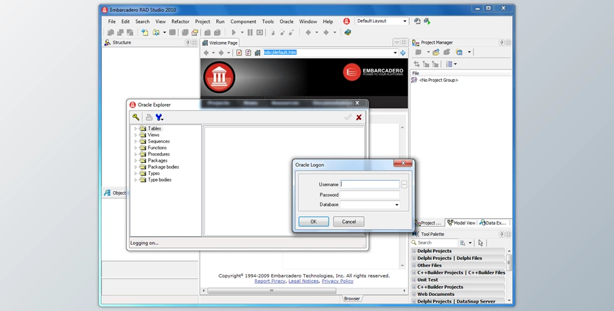Click the View icon in Project Manager toolbar

pos(459,52)
